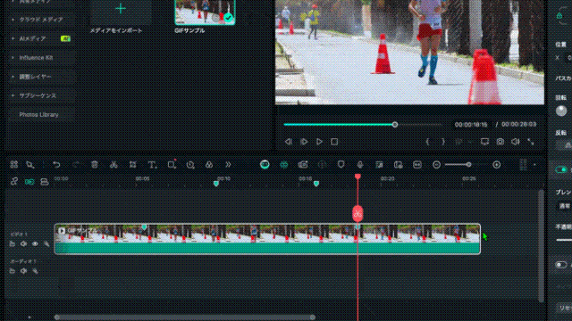The image size is (572, 321).
Task: Click the rectangle shape tool with red dot
Action: coord(172,164)
